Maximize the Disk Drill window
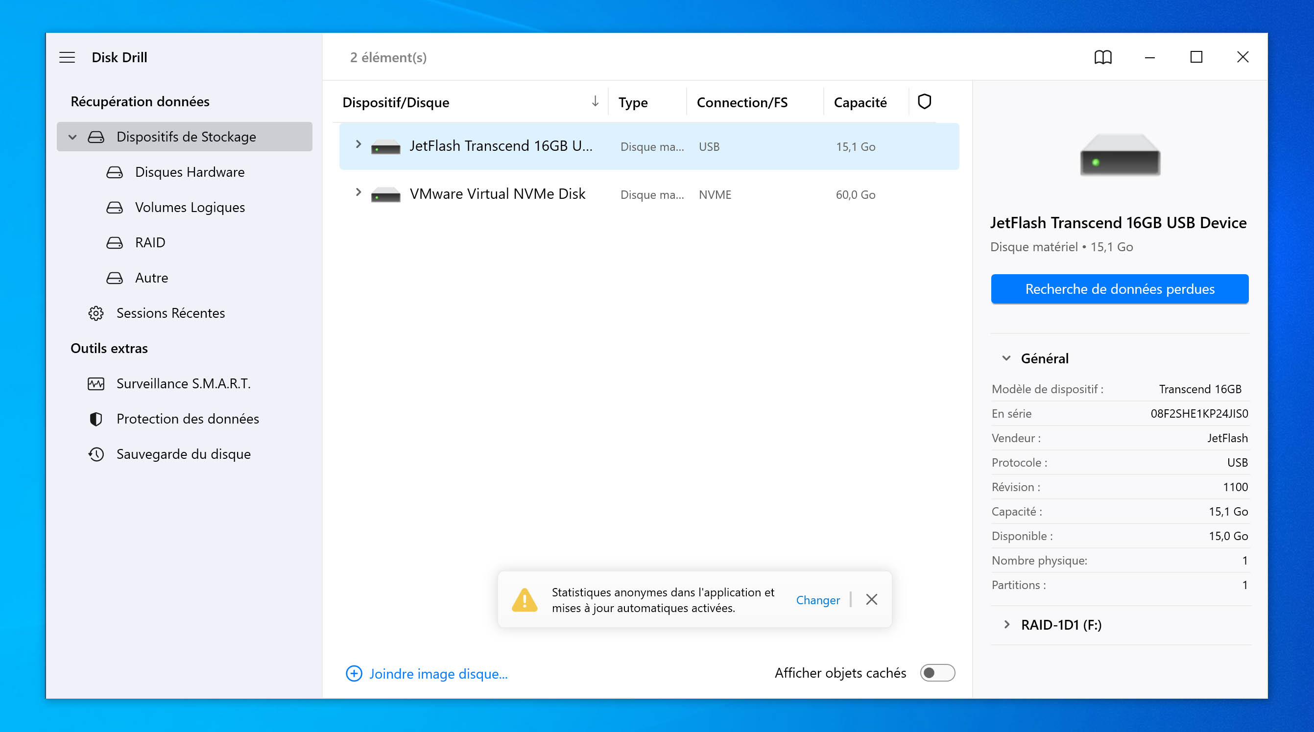The image size is (1314, 732). 1196,57
